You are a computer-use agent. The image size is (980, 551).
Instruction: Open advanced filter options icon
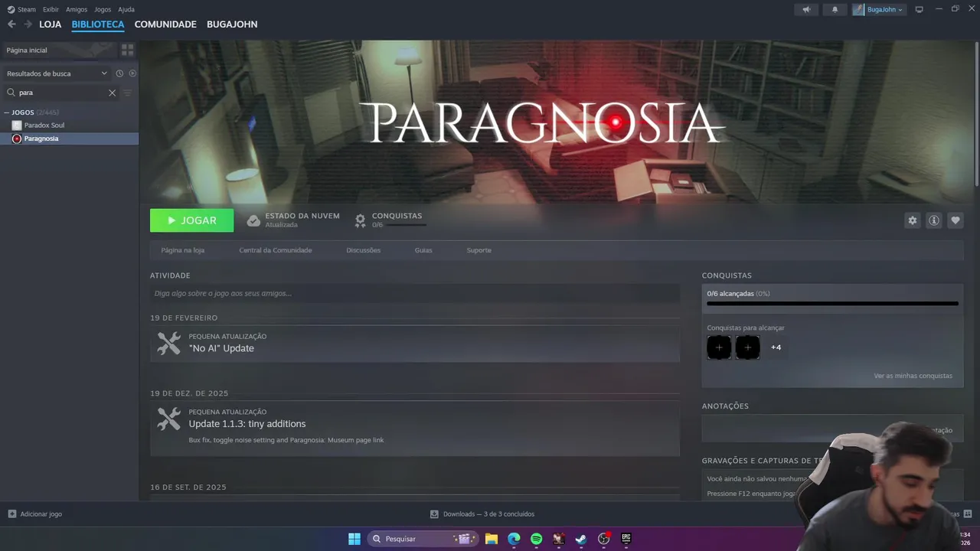tap(128, 93)
